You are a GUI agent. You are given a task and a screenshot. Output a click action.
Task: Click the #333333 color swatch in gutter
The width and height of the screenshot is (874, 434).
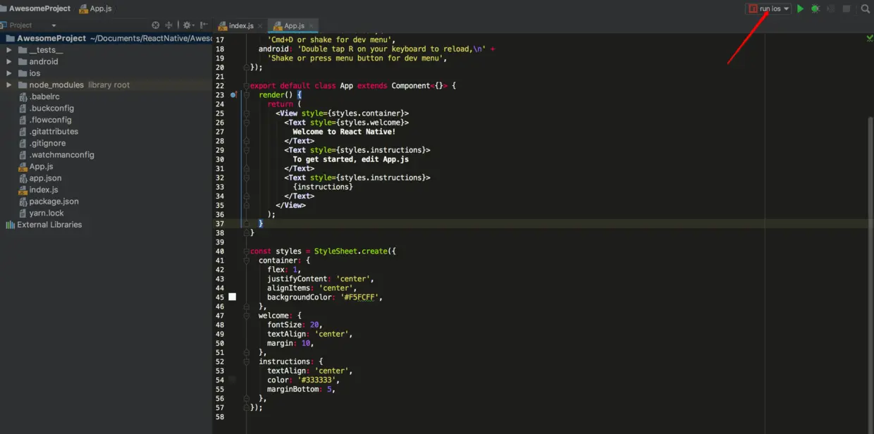pyautogui.click(x=233, y=380)
